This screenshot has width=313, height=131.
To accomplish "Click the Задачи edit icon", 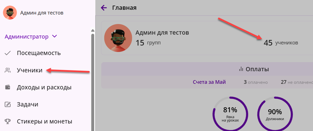I will (8, 104).
